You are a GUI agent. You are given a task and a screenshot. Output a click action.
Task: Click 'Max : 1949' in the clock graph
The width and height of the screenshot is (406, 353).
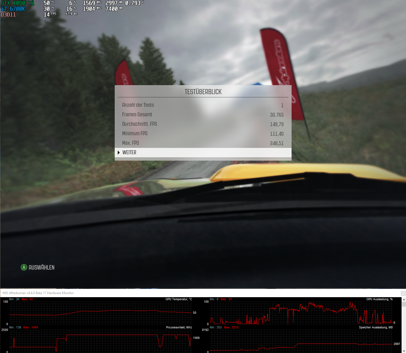tap(31, 328)
